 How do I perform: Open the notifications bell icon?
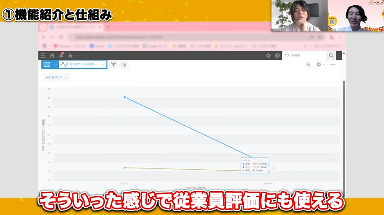[x=62, y=56]
